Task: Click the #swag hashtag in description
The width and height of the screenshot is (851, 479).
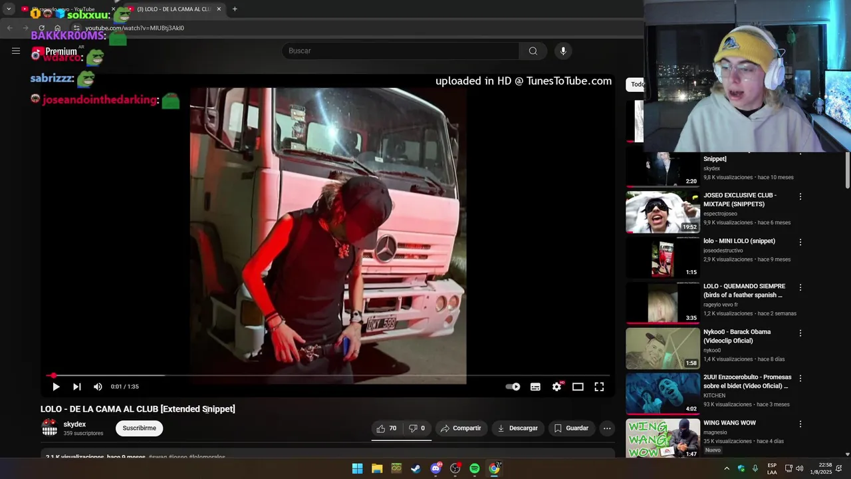Action: (x=157, y=457)
